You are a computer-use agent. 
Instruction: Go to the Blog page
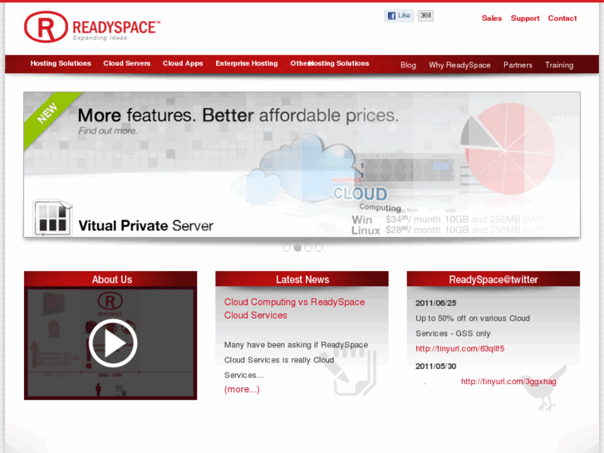408,65
